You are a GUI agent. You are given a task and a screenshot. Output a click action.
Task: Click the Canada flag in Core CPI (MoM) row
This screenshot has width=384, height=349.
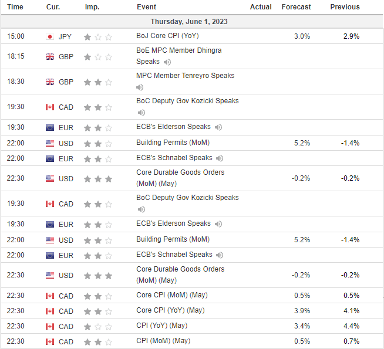[x=50, y=296]
